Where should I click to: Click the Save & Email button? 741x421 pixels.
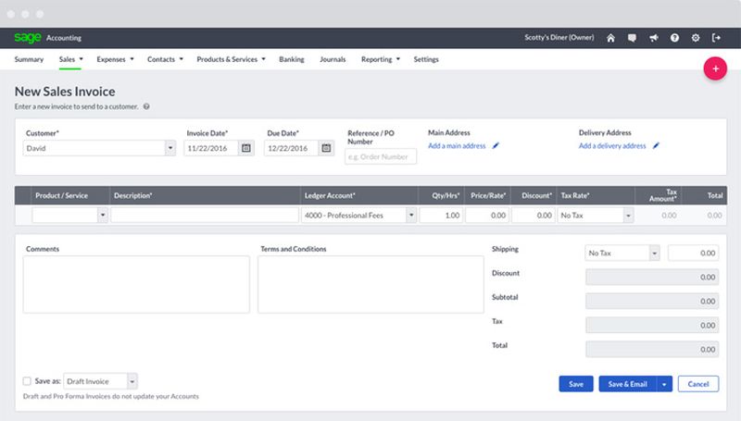(x=628, y=384)
